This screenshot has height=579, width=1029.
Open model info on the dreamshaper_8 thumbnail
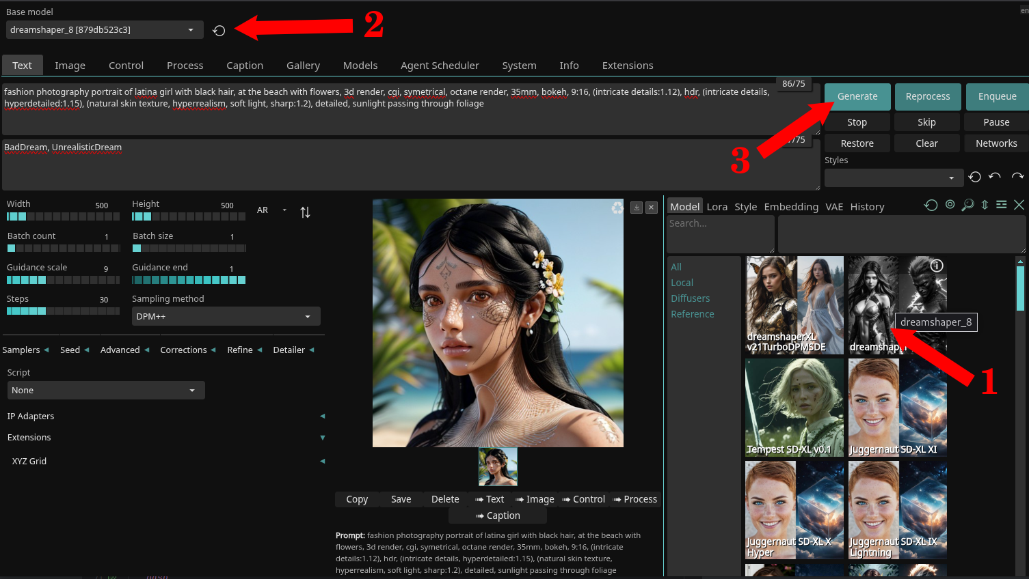pos(937,266)
